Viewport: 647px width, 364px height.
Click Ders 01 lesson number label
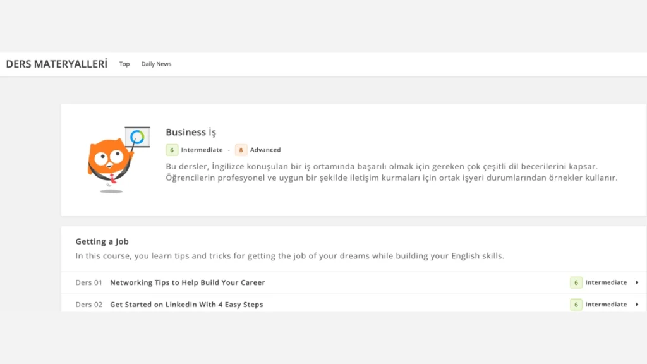88,282
